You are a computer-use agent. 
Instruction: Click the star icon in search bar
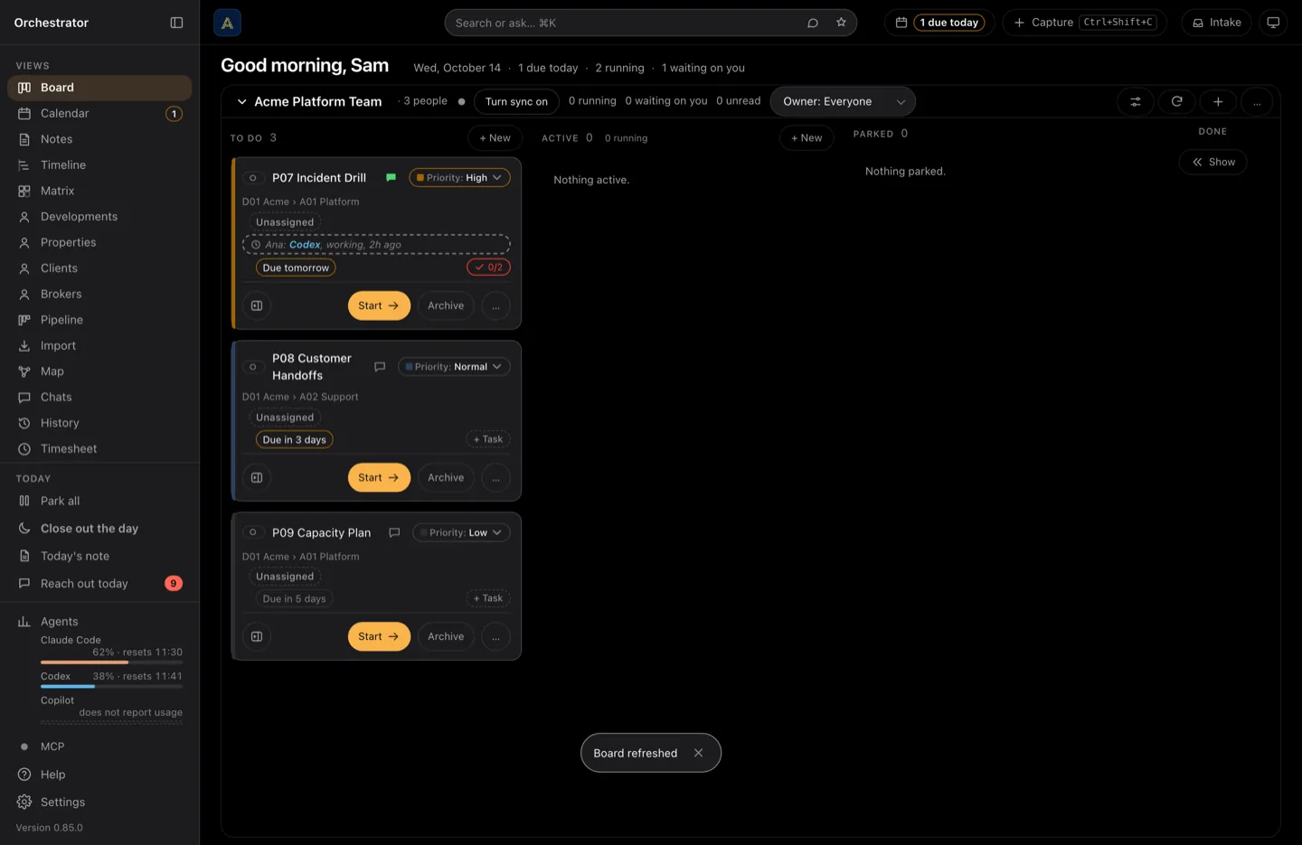[x=841, y=23]
